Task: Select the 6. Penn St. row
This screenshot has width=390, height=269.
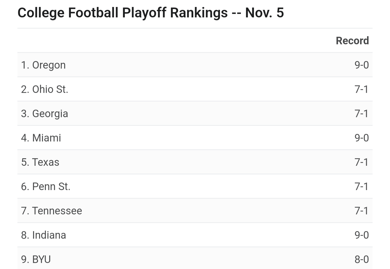Action: click(195, 186)
